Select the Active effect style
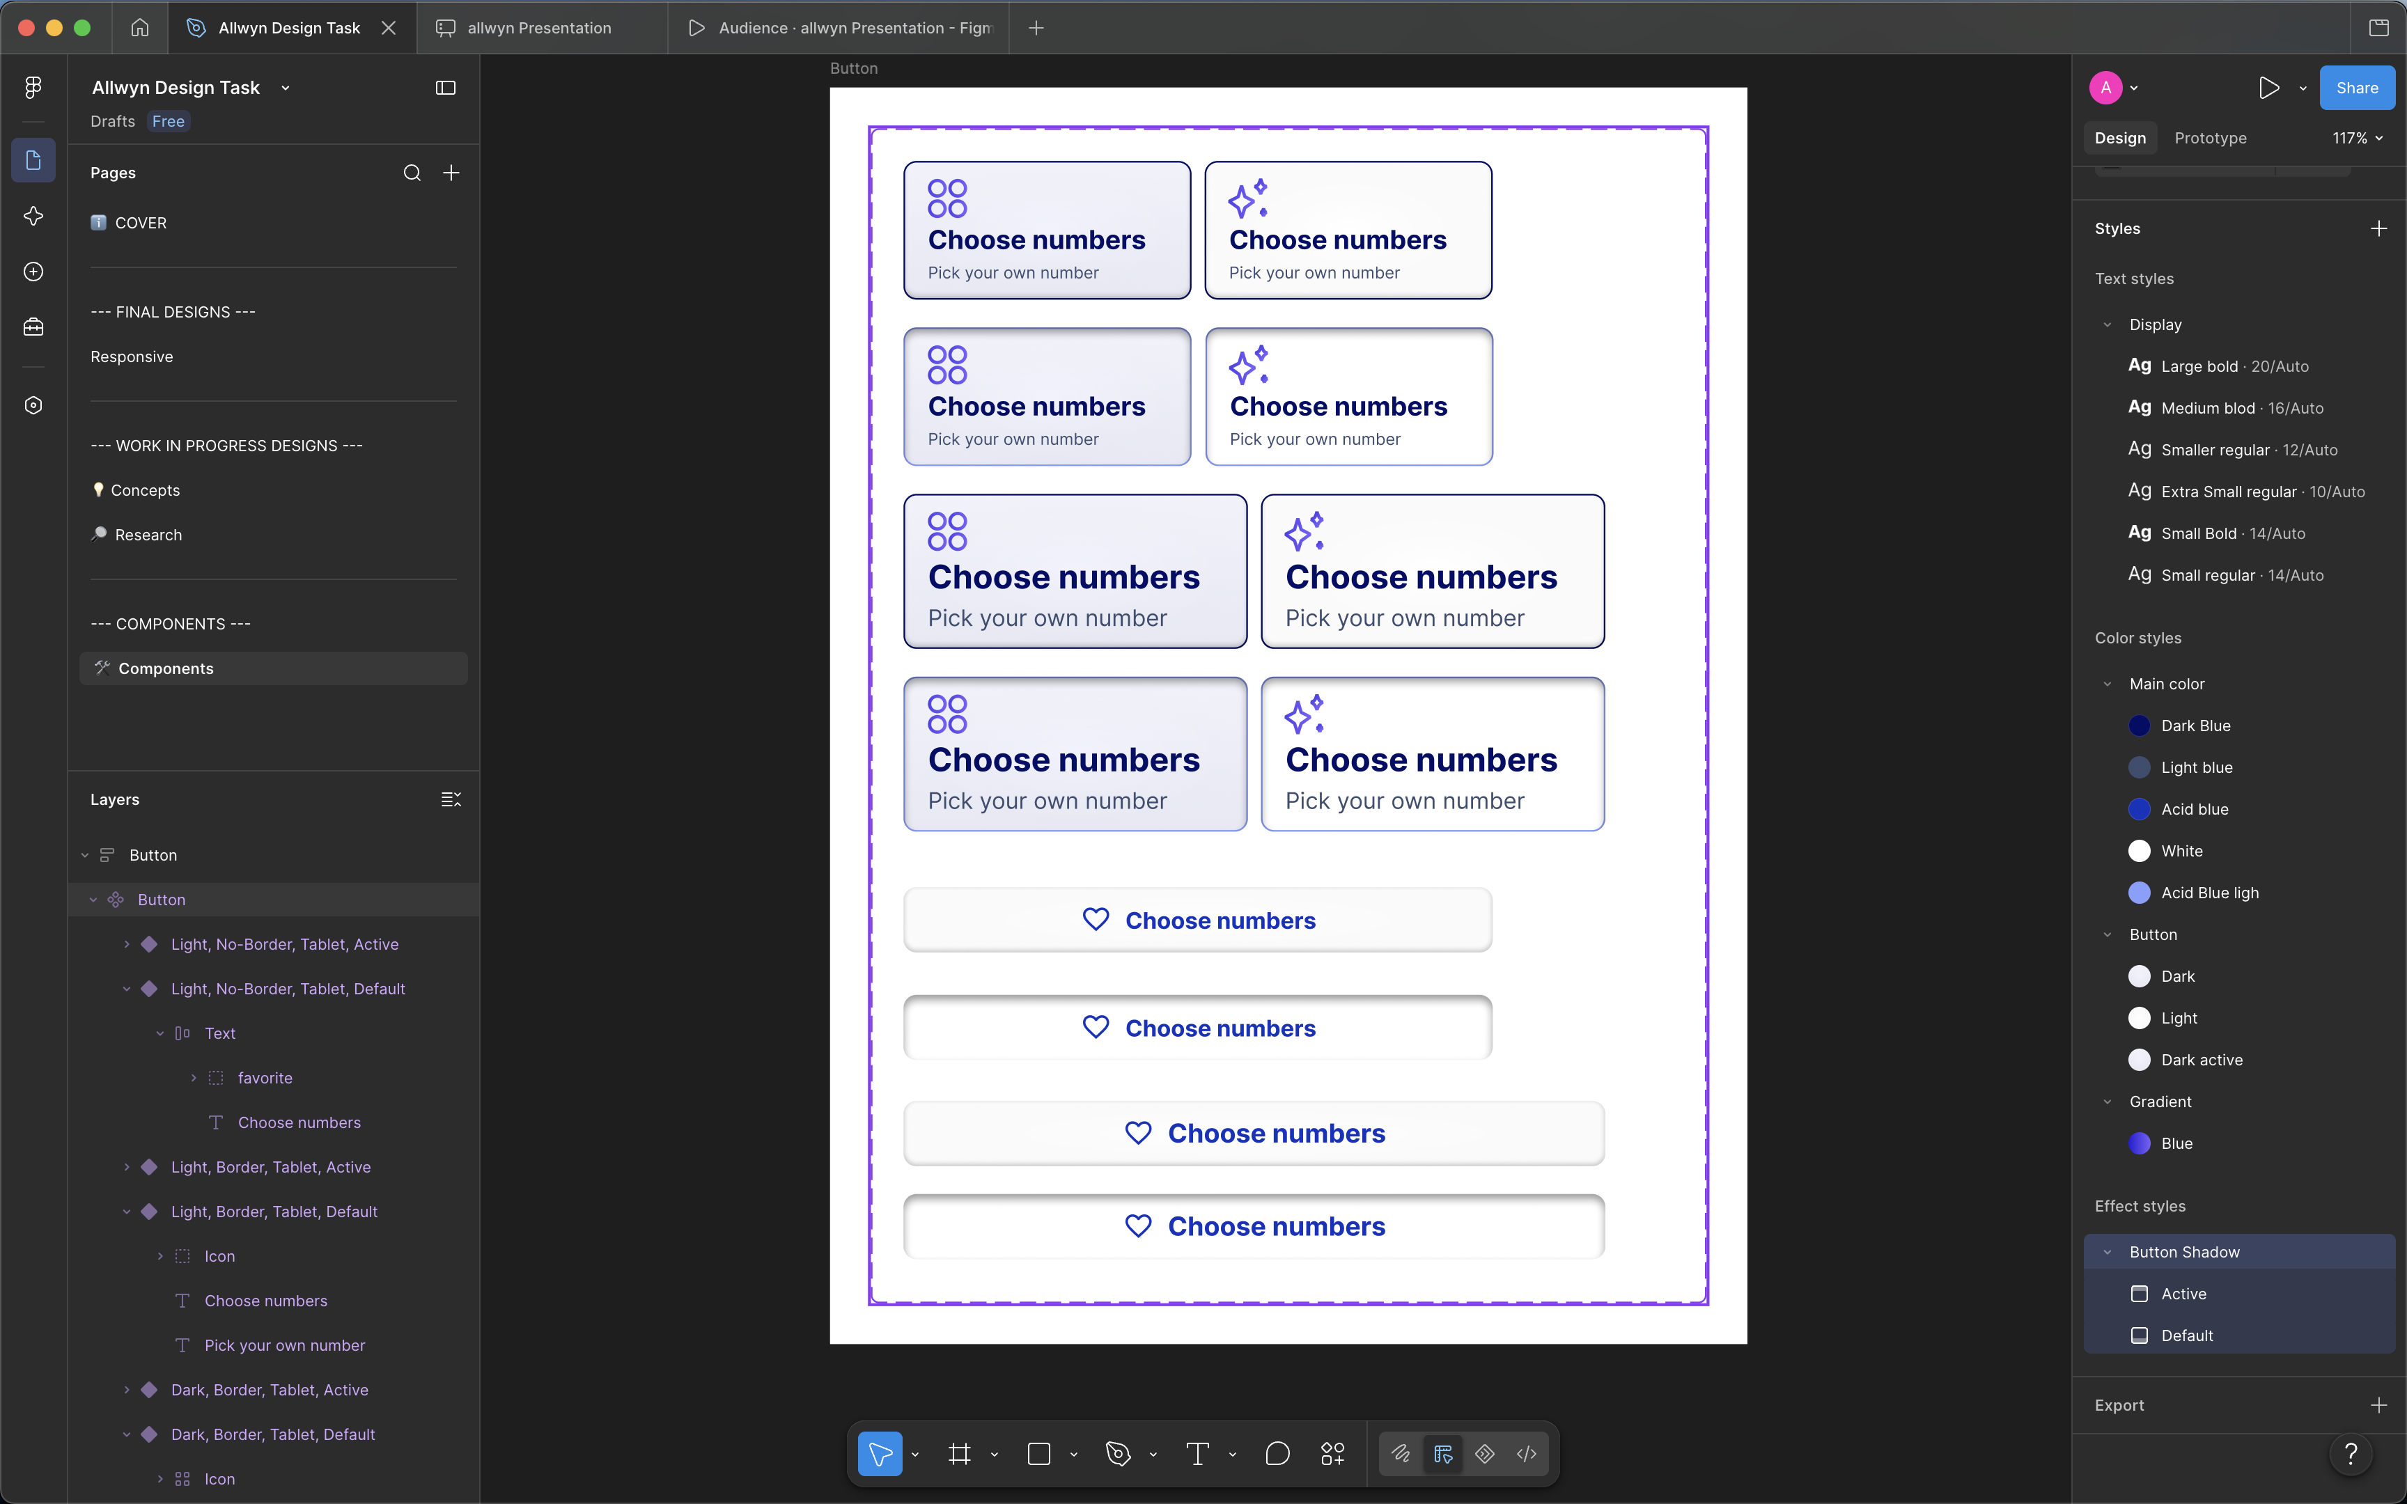 2183,1294
